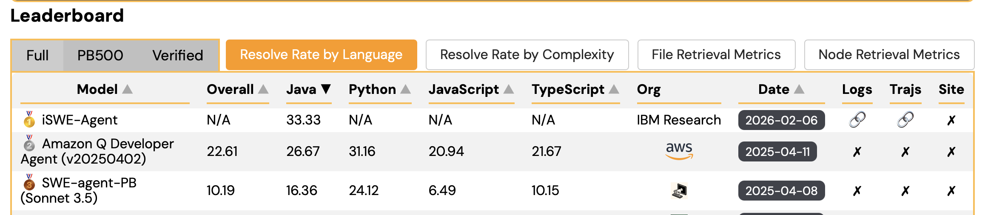The image size is (985, 215).
Task: Click the silver medal icon beside Amazon Q
Action: [29, 144]
